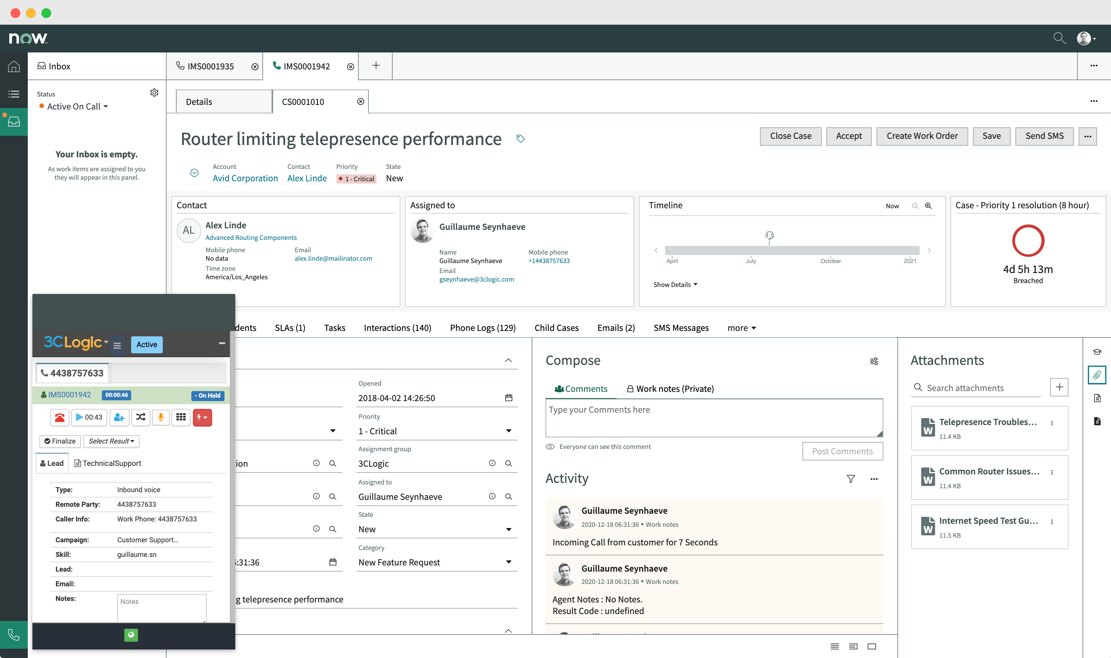Switch to full-width layout view icon

(871, 646)
